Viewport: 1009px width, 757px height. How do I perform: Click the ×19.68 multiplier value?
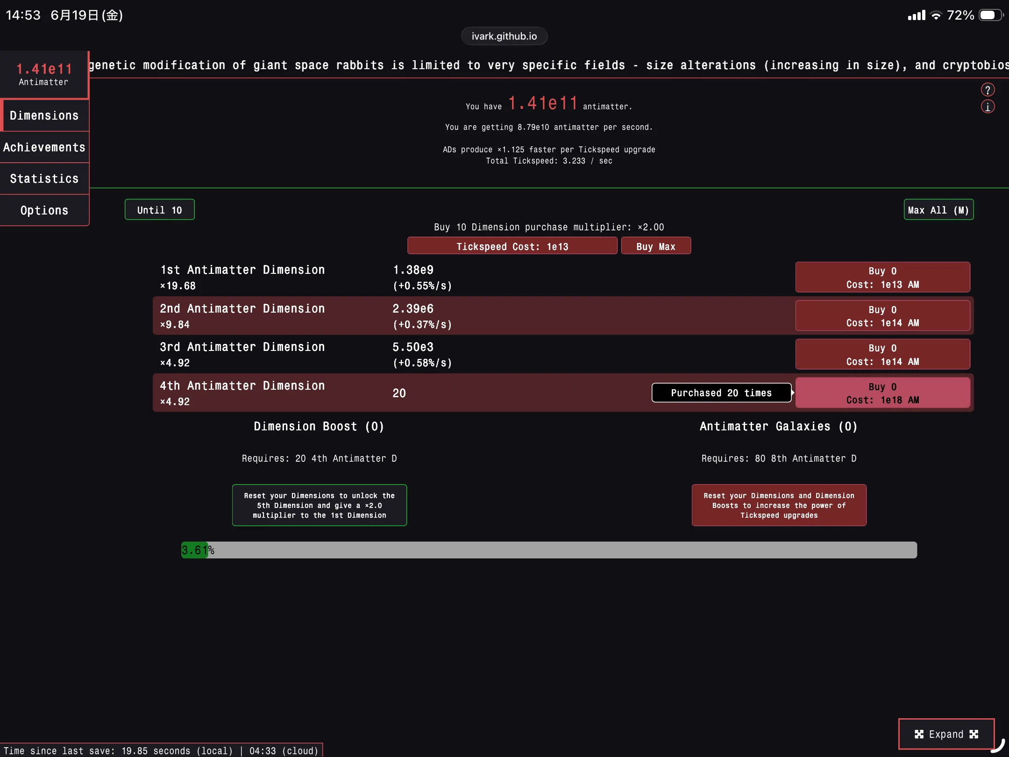point(178,286)
